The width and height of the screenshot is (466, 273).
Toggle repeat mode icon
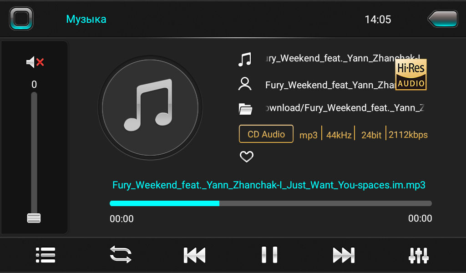tap(120, 254)
